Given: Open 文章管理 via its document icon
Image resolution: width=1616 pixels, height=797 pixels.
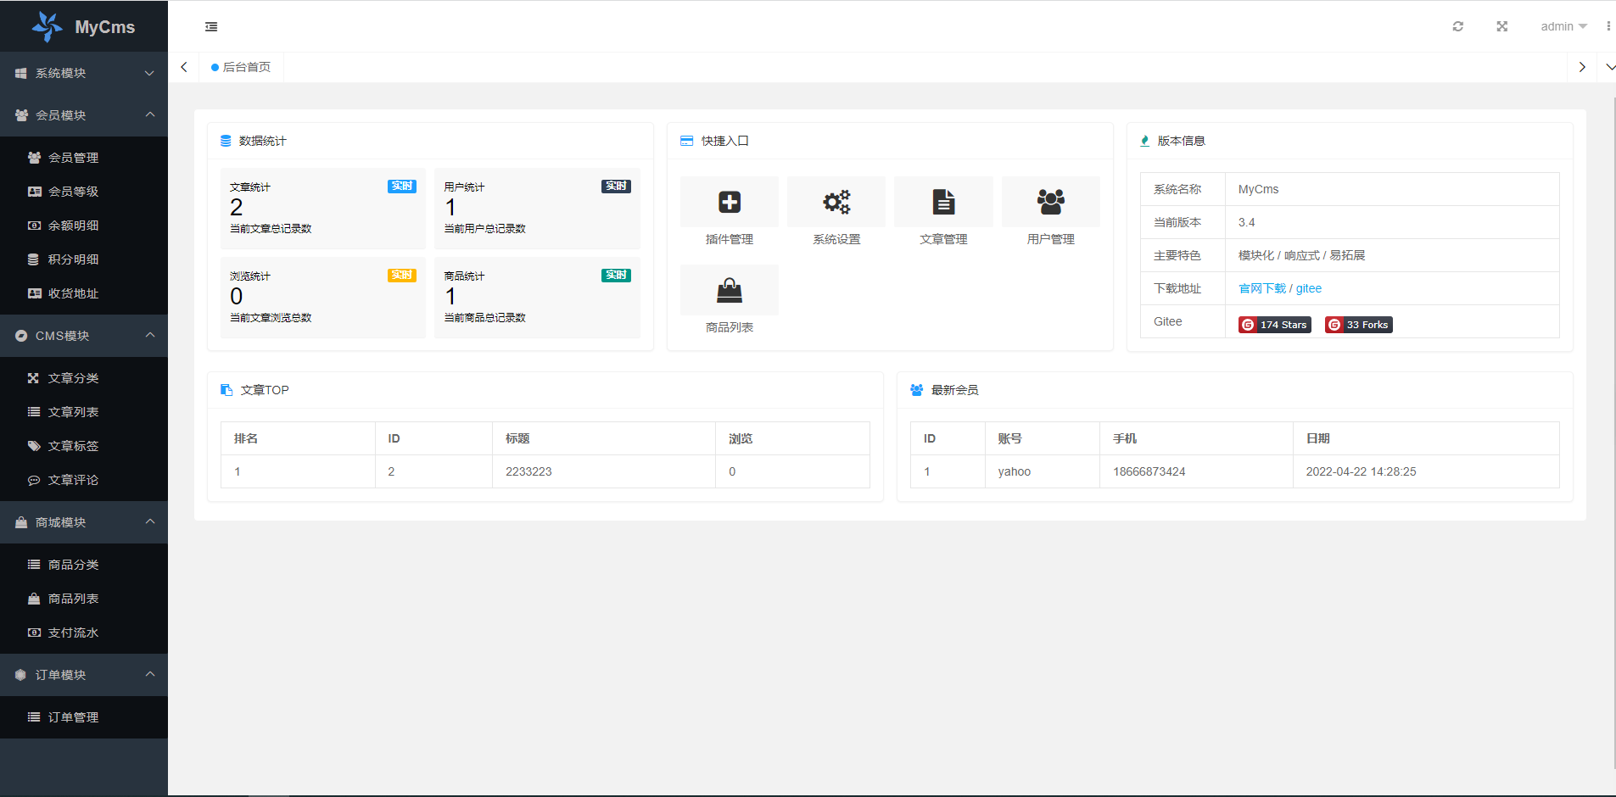Looking at the screenshot, I should click(x=943, y=202).
